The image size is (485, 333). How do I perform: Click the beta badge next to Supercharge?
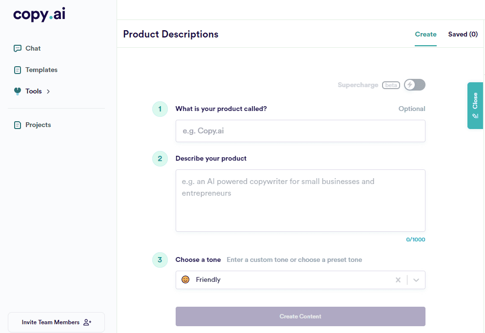[x=391, y=85]
